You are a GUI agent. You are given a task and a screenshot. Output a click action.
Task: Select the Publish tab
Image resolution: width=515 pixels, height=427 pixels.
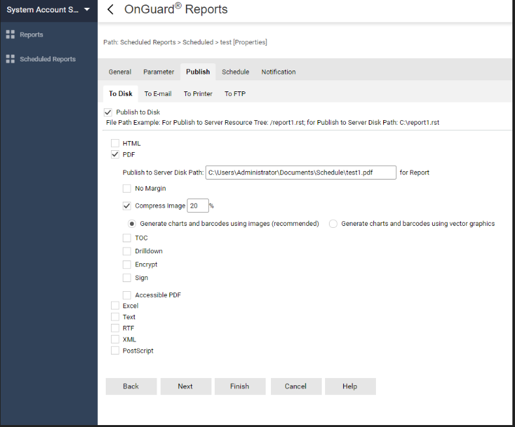pos(198,72)
